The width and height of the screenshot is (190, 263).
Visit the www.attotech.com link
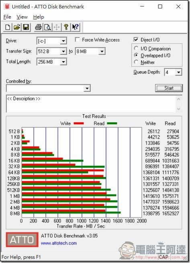point(59,243)
